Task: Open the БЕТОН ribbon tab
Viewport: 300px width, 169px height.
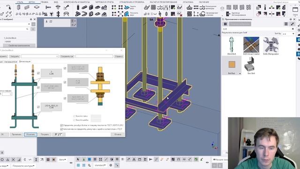Action: (x=32, y=2)
